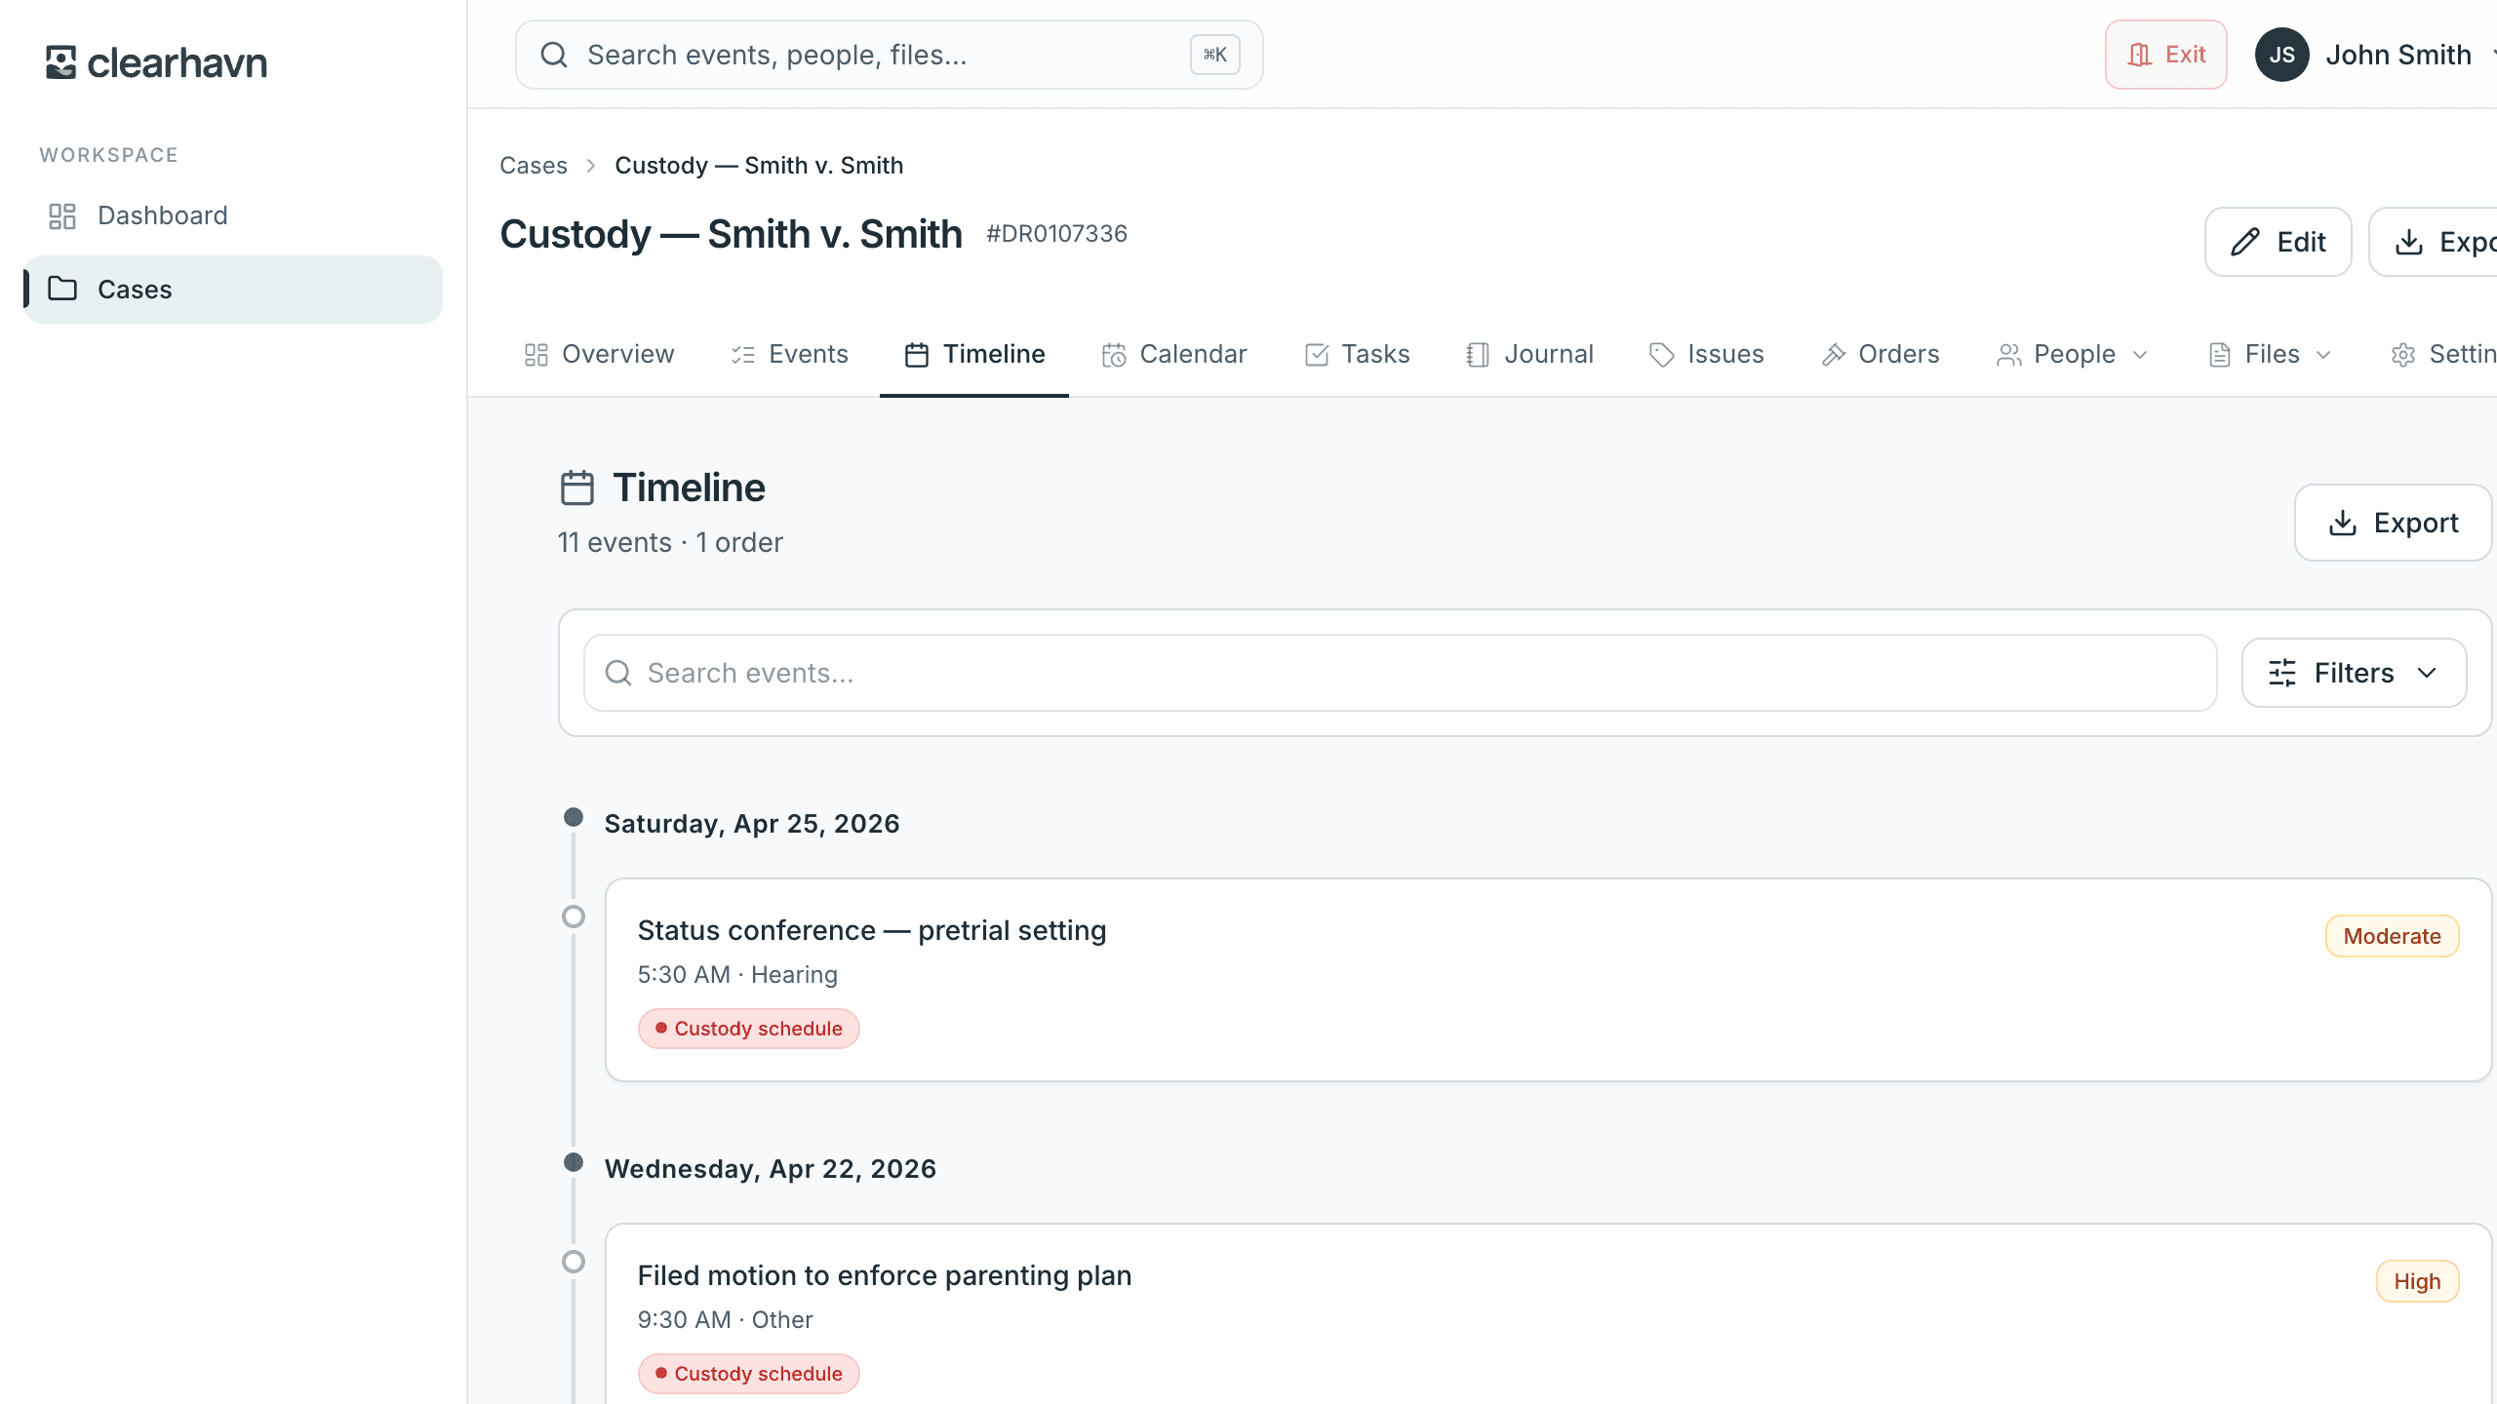
Task: Click the Exit button
Action: 2166,55
